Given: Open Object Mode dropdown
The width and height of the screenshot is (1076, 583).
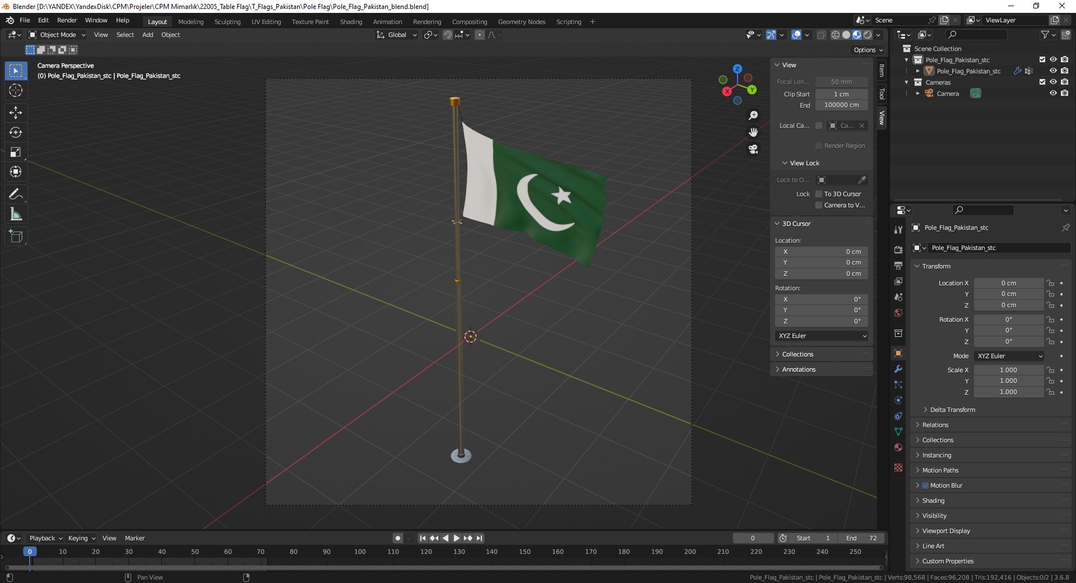Looking at the screenshot, I should (57, 35).
